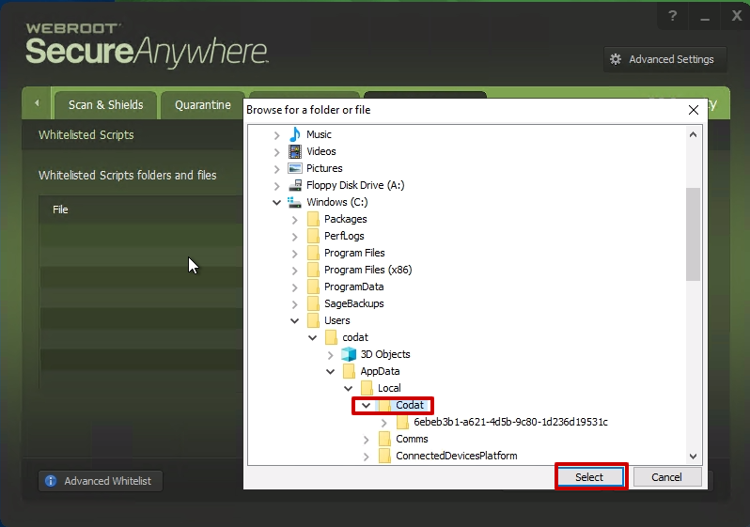The height and width of the screenshot is (527, 750).
Task: Select the Pictures tree label
Action: click(x=324, y=168)
